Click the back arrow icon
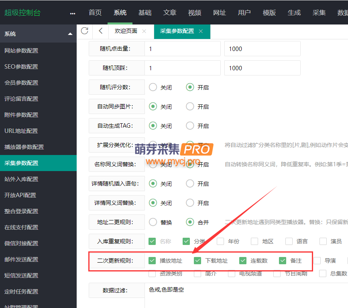The image size is (348, 308). (100, 31)
